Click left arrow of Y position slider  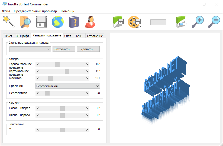pos(38,130)
